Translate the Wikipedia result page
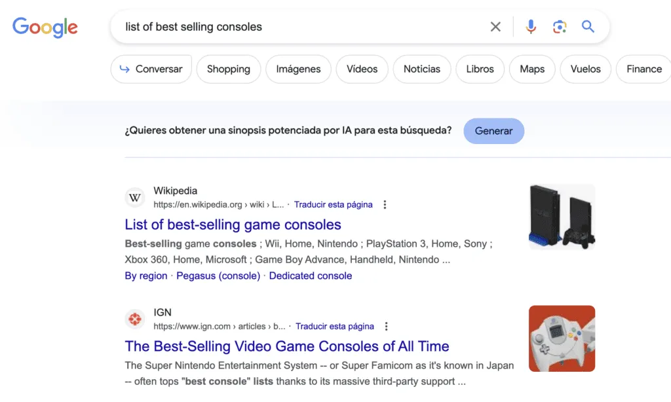This screenshot has height=402, width=671. pyautogui.click(x=334, y=204)
